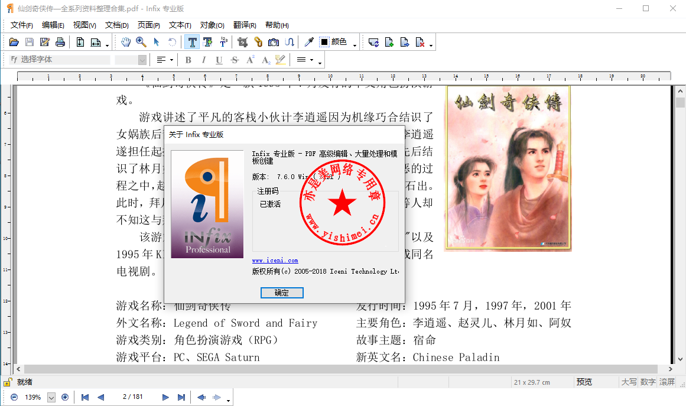The height and width of the screenshot is (406, 686).
Task: Open the 帮助(H) menu
Action: click(277, 25)
